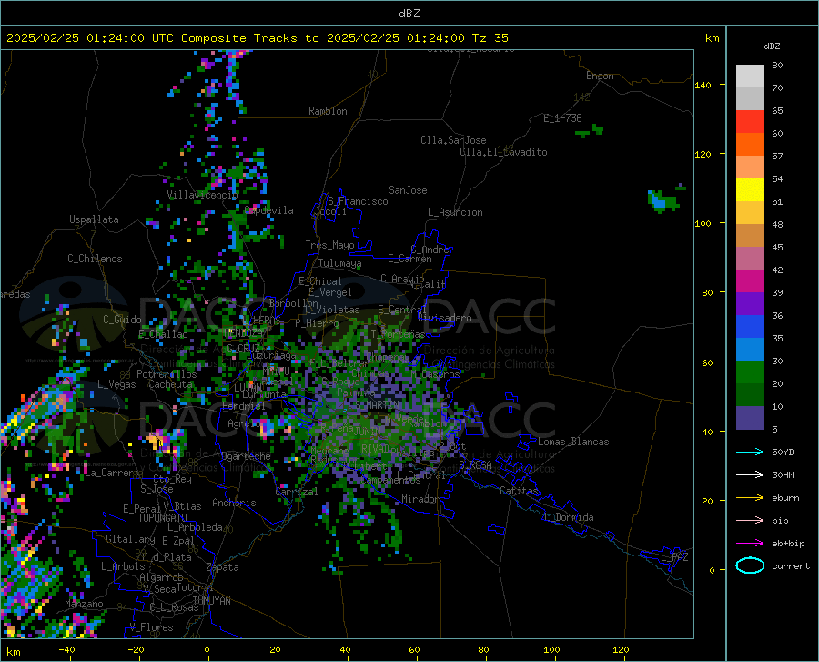
Task: Click the dBZ title at top
Action: (409, 14)
